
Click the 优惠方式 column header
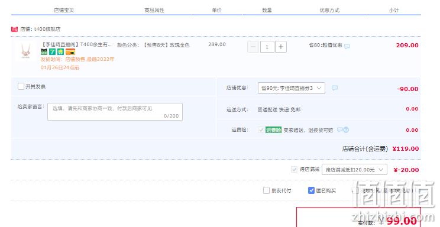329,10
